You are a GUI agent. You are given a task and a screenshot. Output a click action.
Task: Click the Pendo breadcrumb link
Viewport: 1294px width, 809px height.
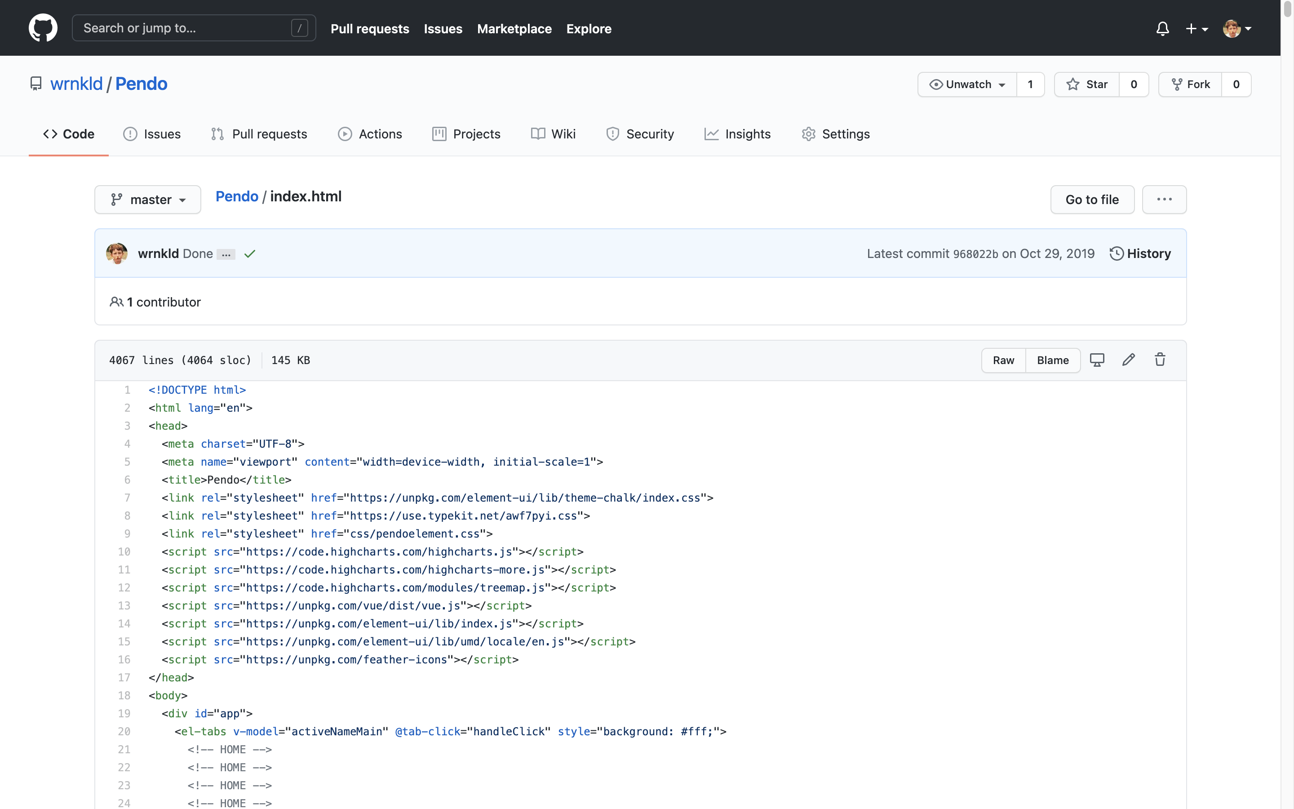[x=237, y=196]
